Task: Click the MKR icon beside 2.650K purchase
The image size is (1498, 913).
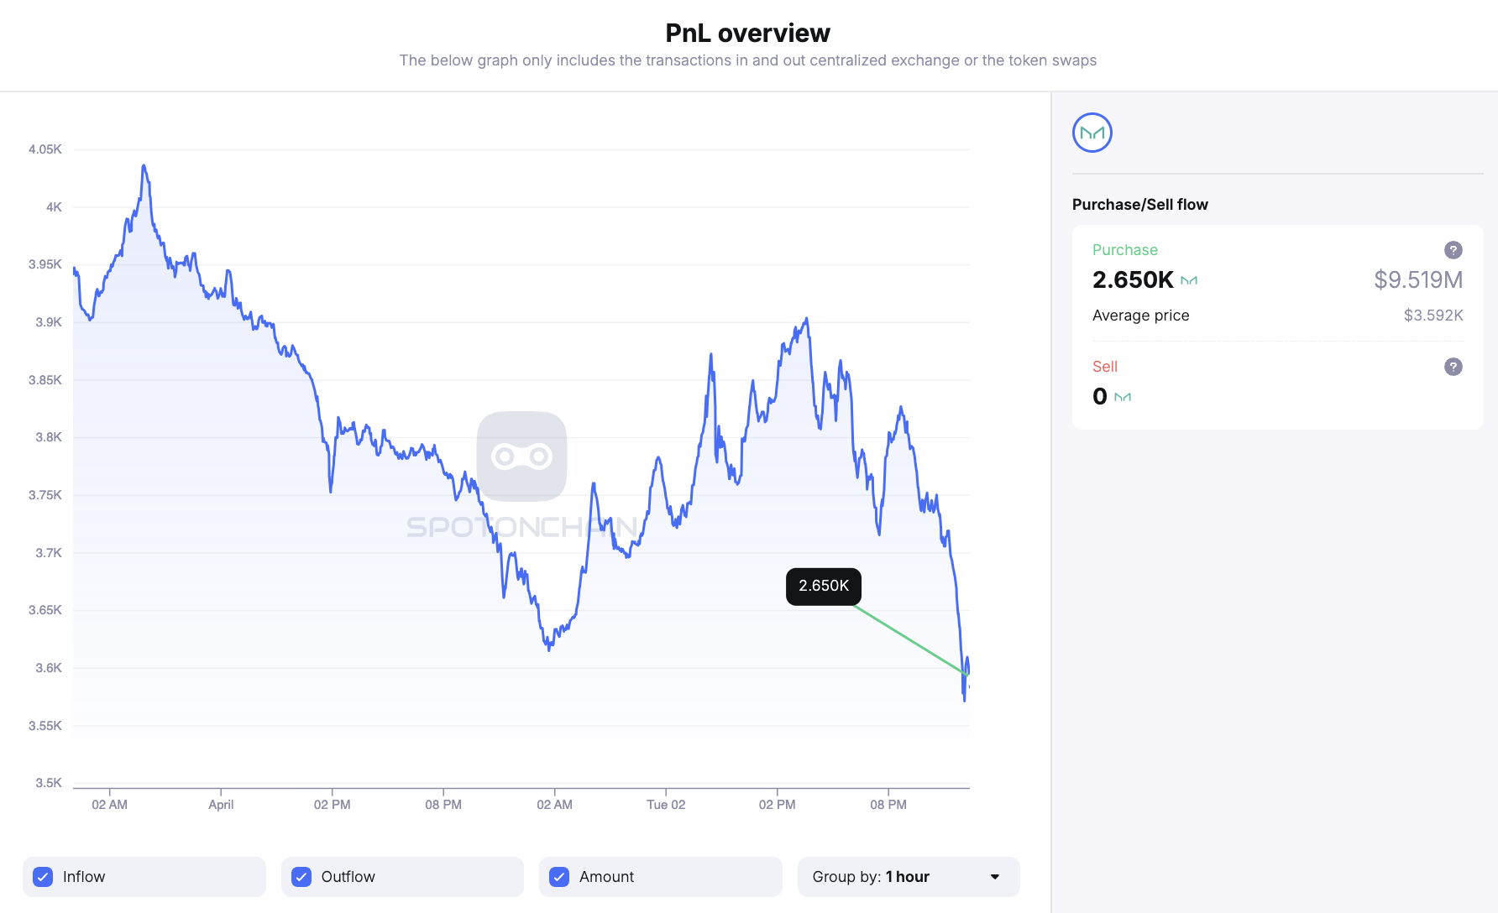Action: tap(1189, 280)
